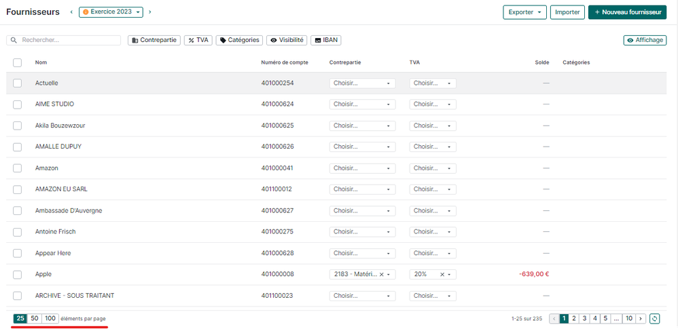The image size is (678, 329).
Task: Clear the 20% TVA value for Apple
Action: click(442, 275)
